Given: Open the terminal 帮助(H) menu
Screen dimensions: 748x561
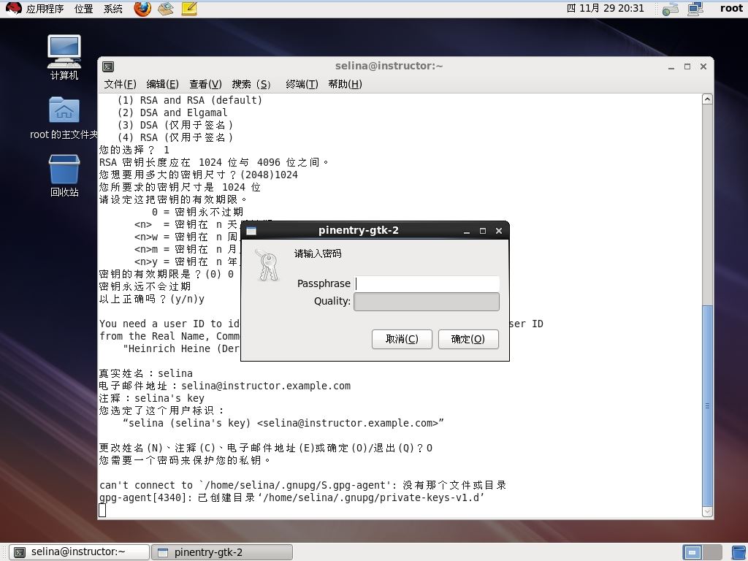Looking at the screenshot, I should [345, 84].
